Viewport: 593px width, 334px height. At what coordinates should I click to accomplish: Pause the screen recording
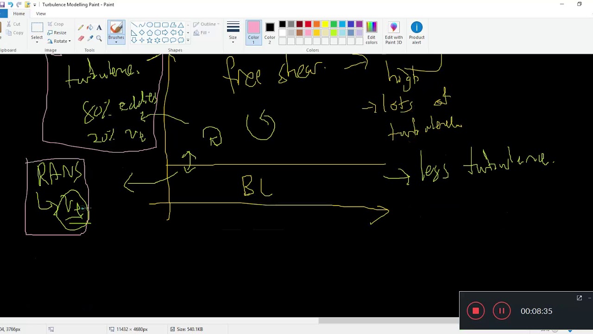502,311
